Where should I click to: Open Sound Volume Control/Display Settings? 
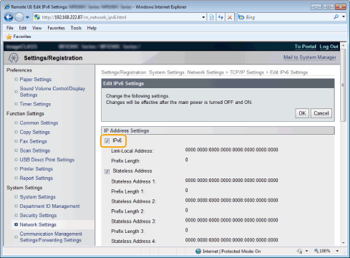(x=52, y=92)
